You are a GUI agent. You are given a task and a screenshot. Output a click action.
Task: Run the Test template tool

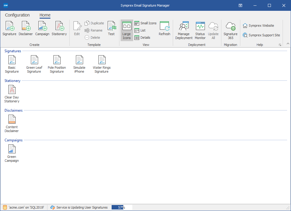(111, 29)
